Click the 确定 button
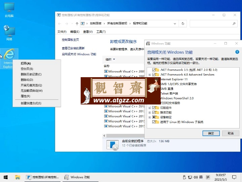Screen dimensions: 242x182 [x=211, y=133]
